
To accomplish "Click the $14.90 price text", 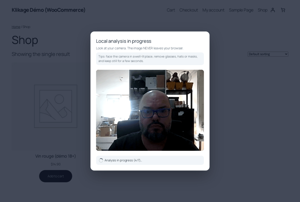I will click(x=56, y=164).
